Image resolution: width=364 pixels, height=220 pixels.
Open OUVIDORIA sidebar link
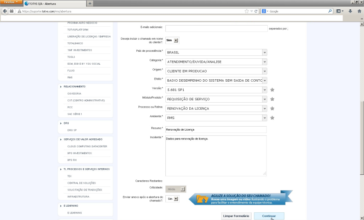point(74,93)
